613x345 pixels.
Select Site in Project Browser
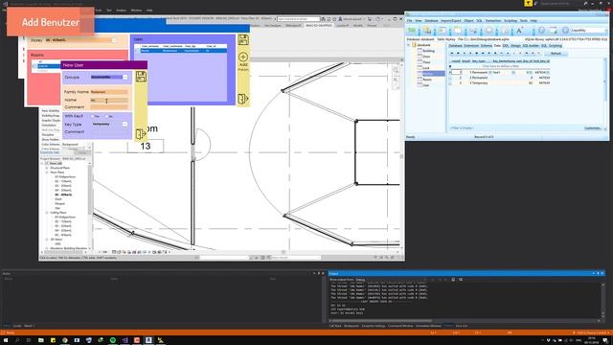57,208
